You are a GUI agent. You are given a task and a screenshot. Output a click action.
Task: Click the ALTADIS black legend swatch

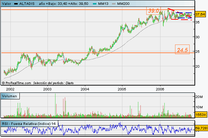[x=16, y=4]
